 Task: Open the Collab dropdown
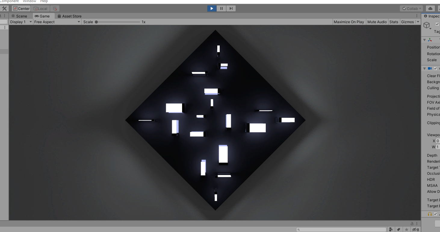[x=411, y=8]
